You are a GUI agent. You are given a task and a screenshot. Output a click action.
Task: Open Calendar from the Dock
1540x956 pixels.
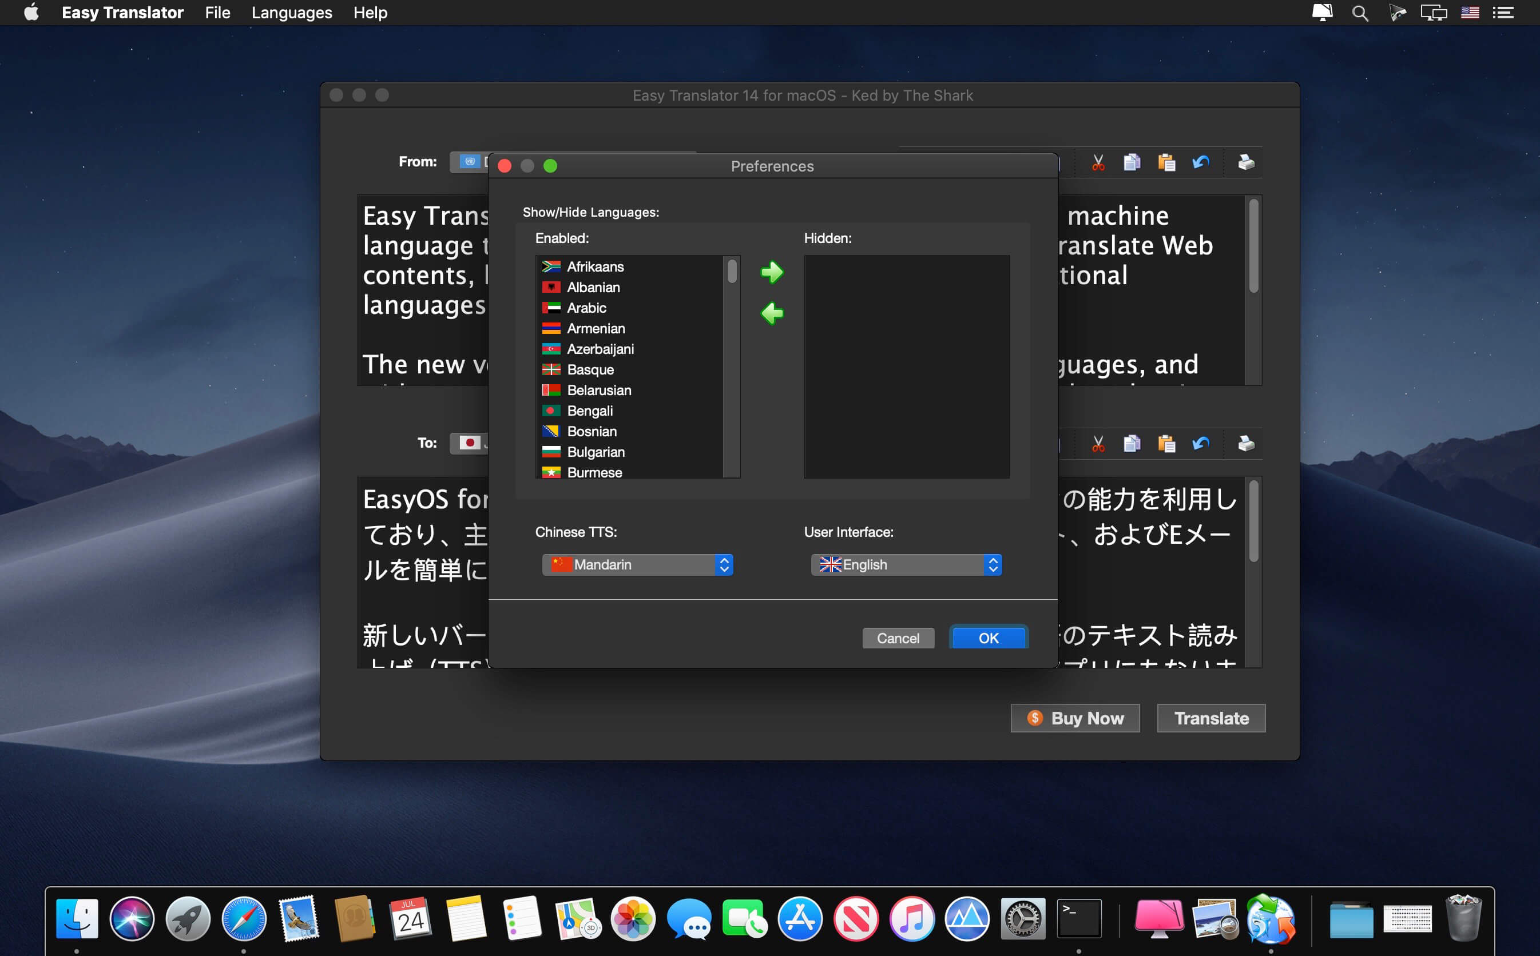[x=410, y=919]
